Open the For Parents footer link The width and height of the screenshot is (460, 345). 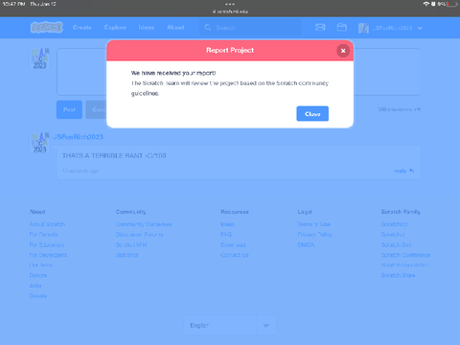click(44, 235)
